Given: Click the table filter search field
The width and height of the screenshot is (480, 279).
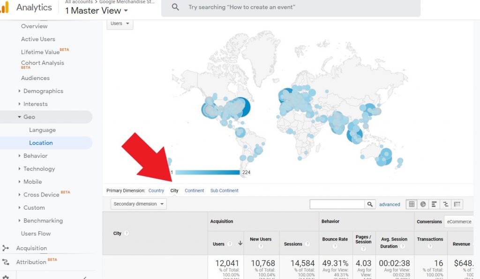Looking at the screenshot, I should (x=337, y=204).
